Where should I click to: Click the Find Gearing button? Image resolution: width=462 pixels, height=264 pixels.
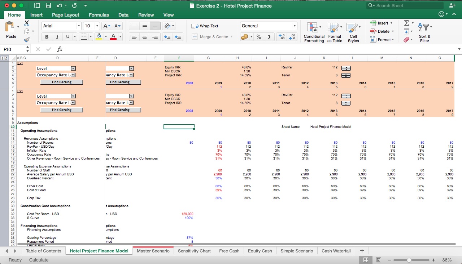pyautogui.click(x=61, y=82)
